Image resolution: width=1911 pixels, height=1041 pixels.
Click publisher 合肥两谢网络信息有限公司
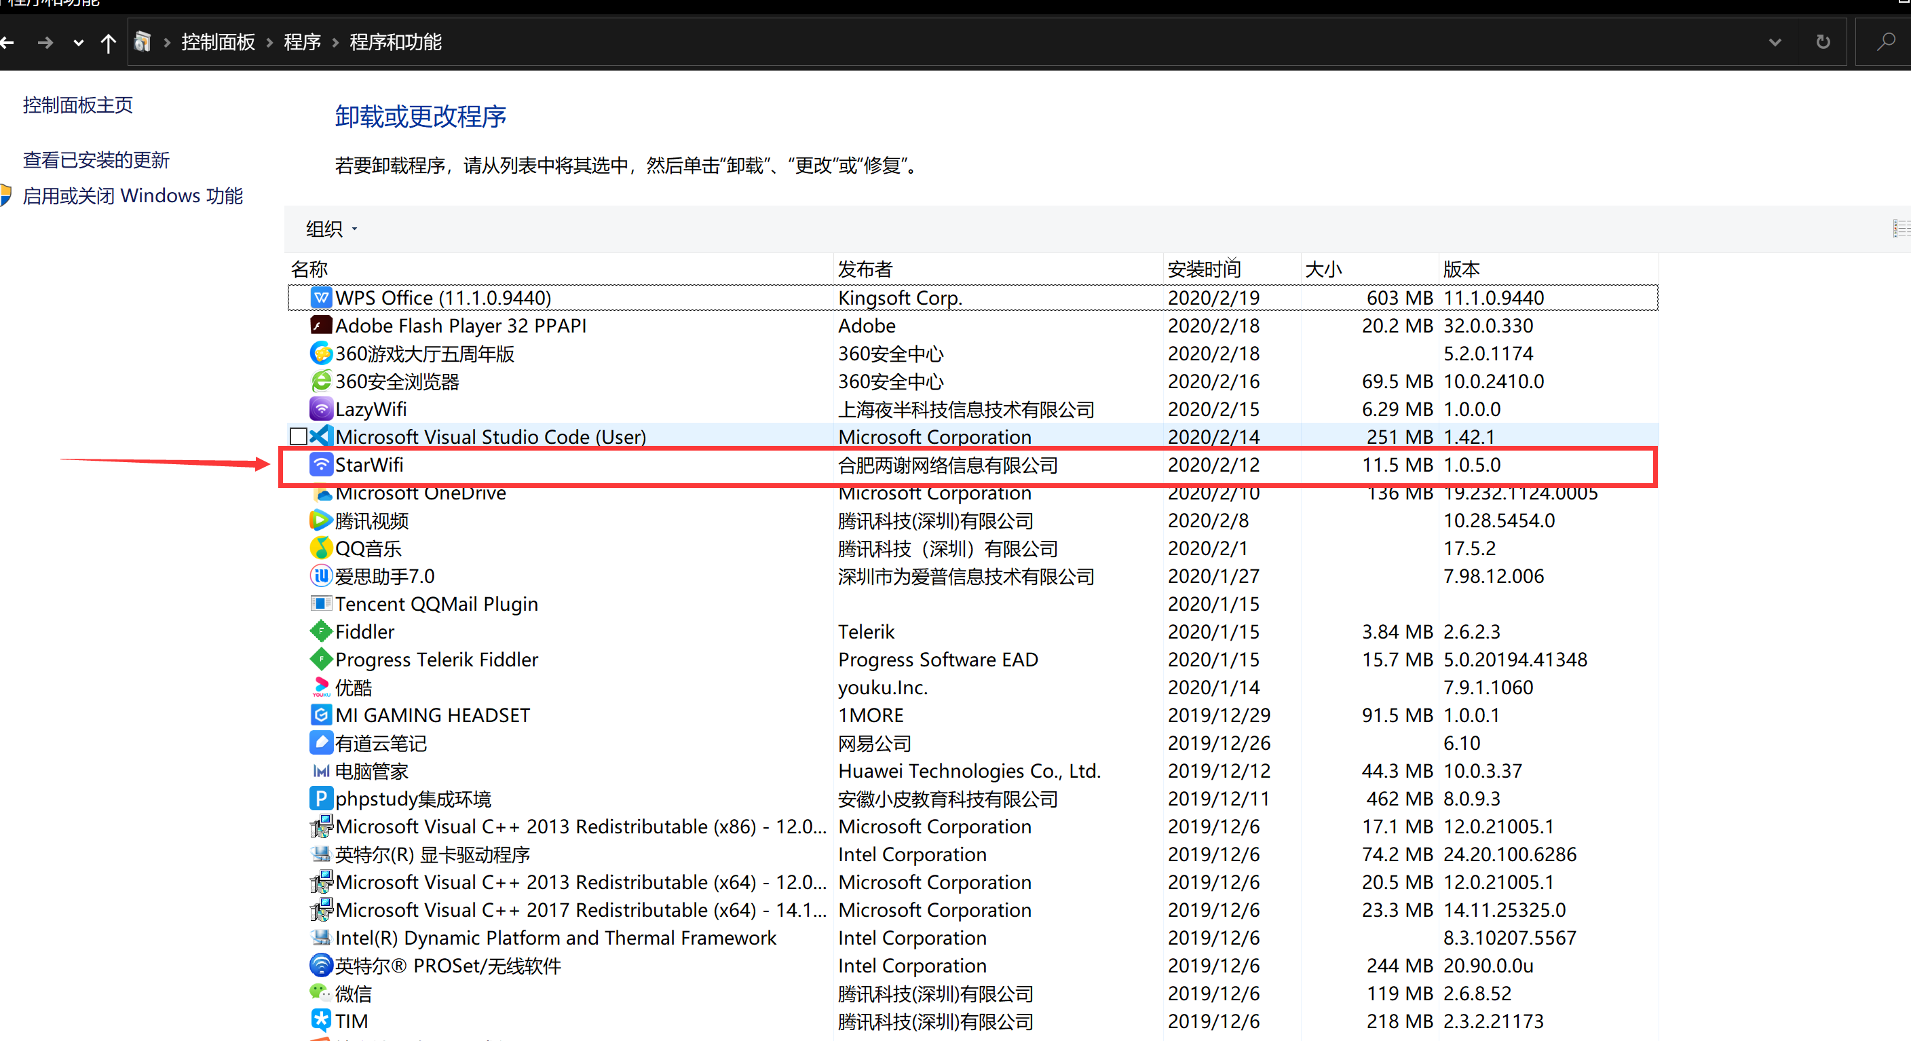tap(948, 466)
